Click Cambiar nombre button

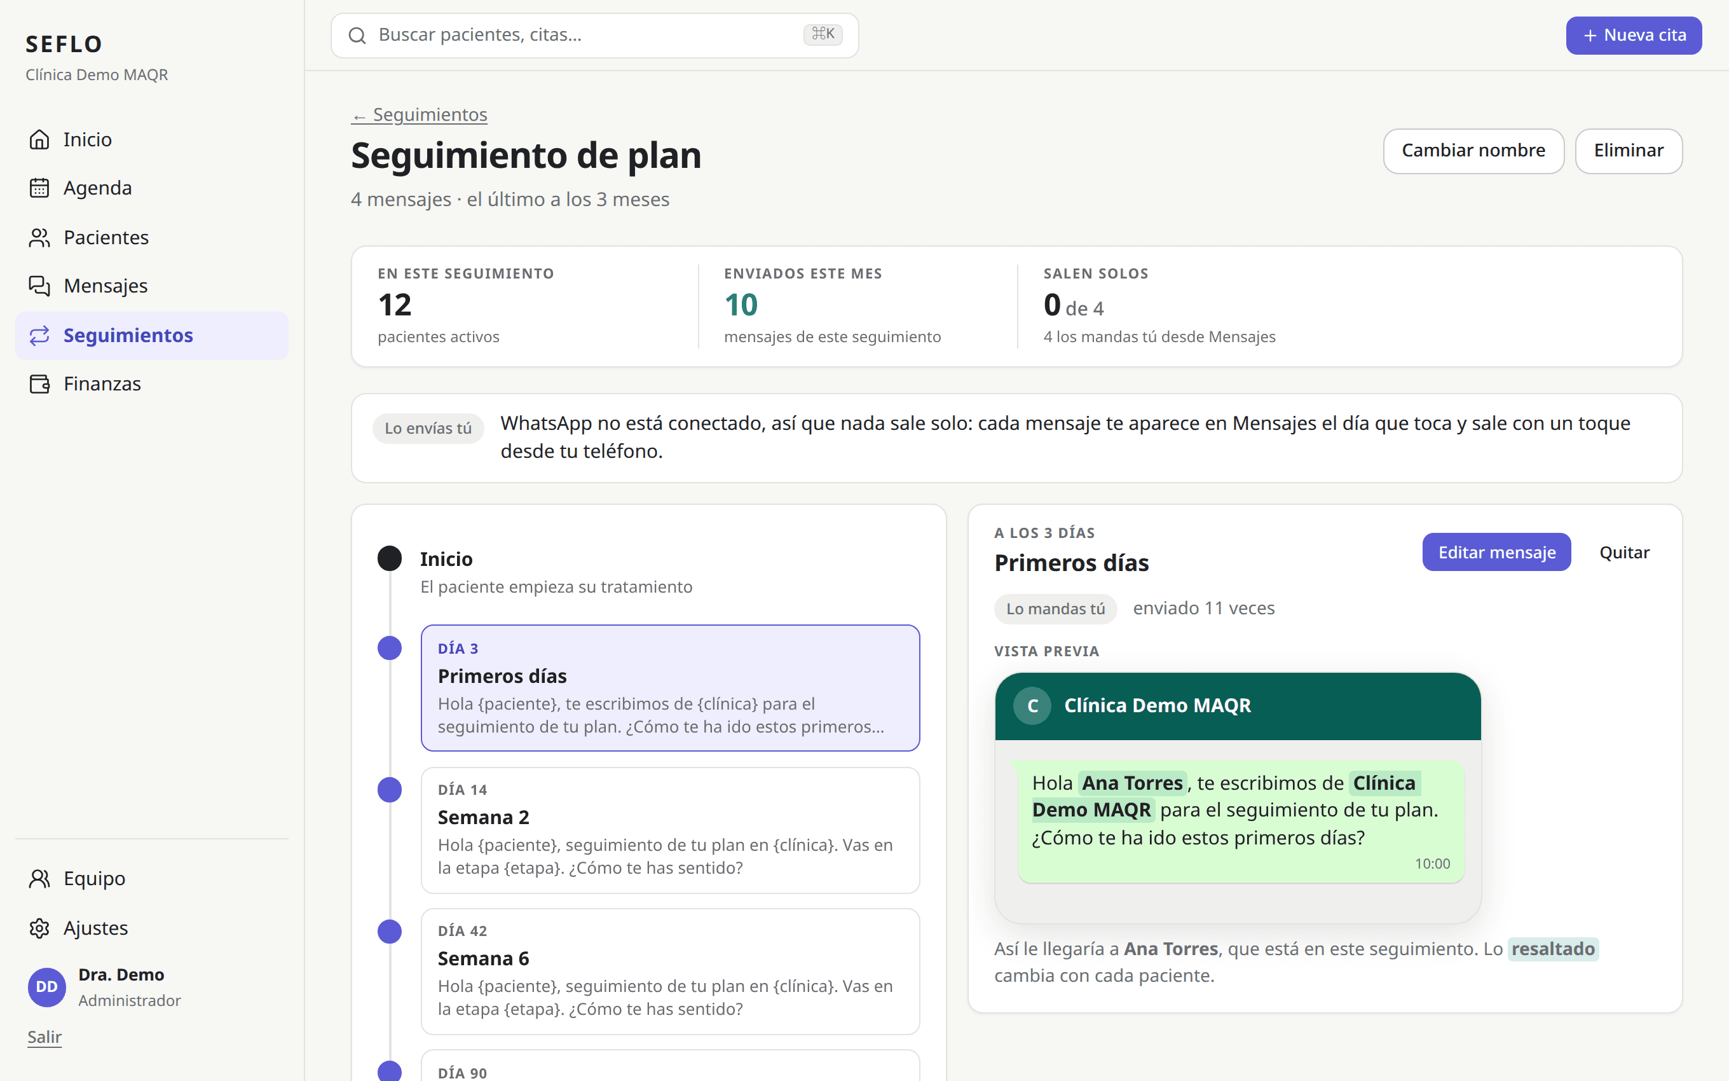tap(1473, 151)
